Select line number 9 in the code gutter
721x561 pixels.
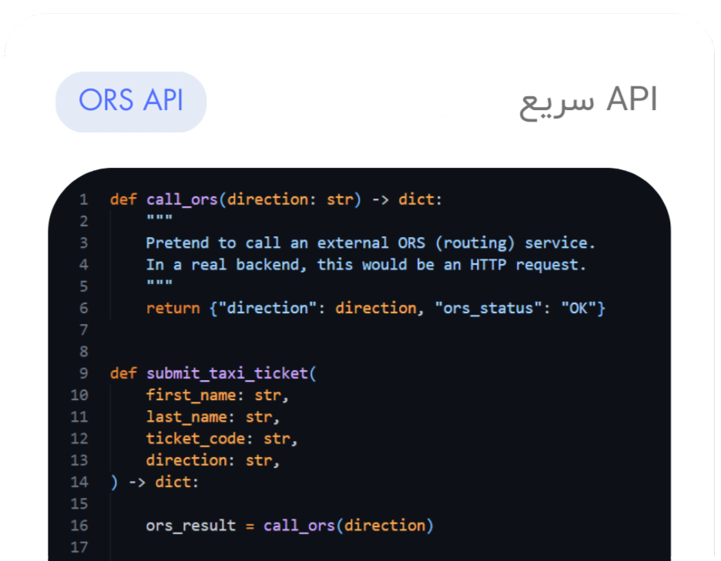[x=83, y=374]
